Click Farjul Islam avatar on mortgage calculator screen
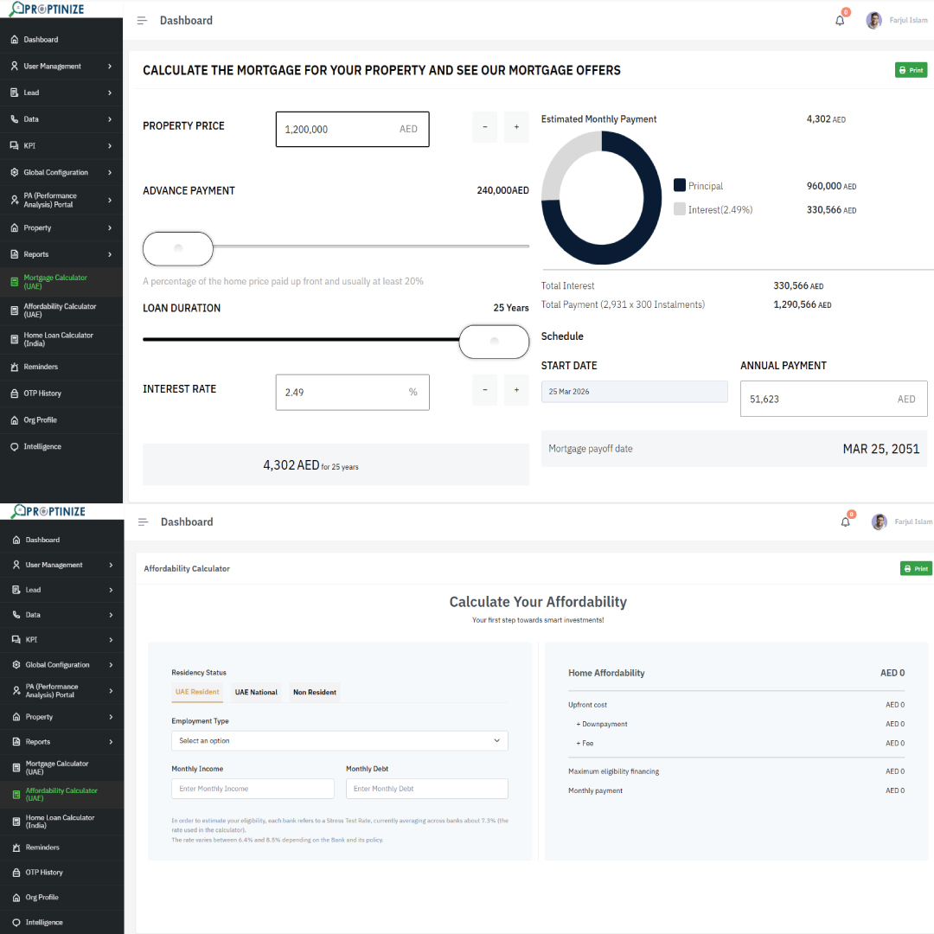 coord(873,21)
